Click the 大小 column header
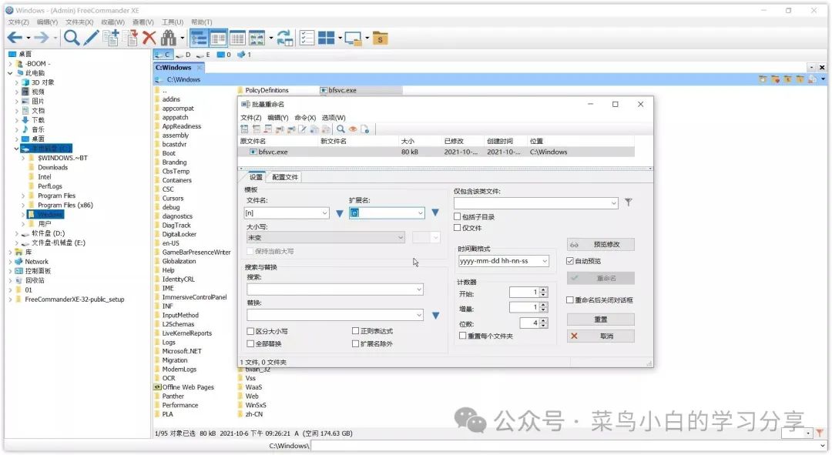This screenshot has height=455, width=832. 408,141
